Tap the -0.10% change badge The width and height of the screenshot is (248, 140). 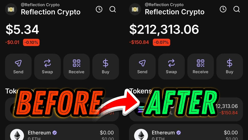click(x=31, y=42)
